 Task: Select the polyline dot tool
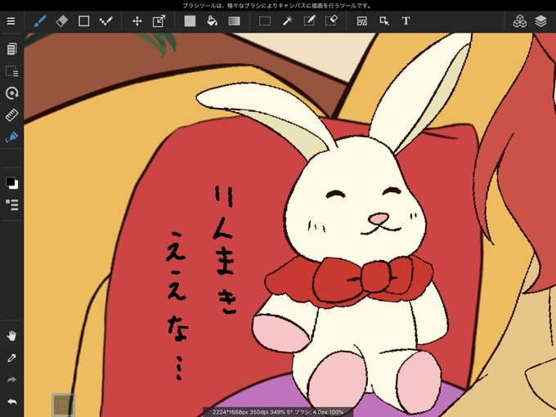(105, 21)
